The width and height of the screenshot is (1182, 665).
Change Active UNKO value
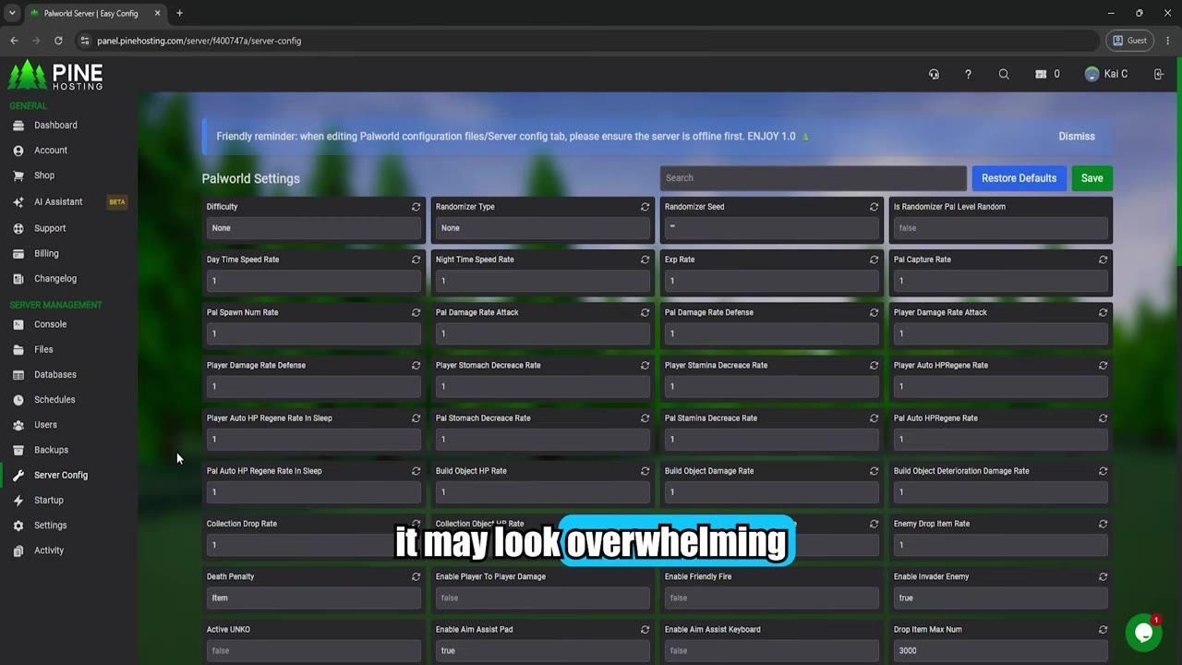pyautogui.click(x=314, y=650)
